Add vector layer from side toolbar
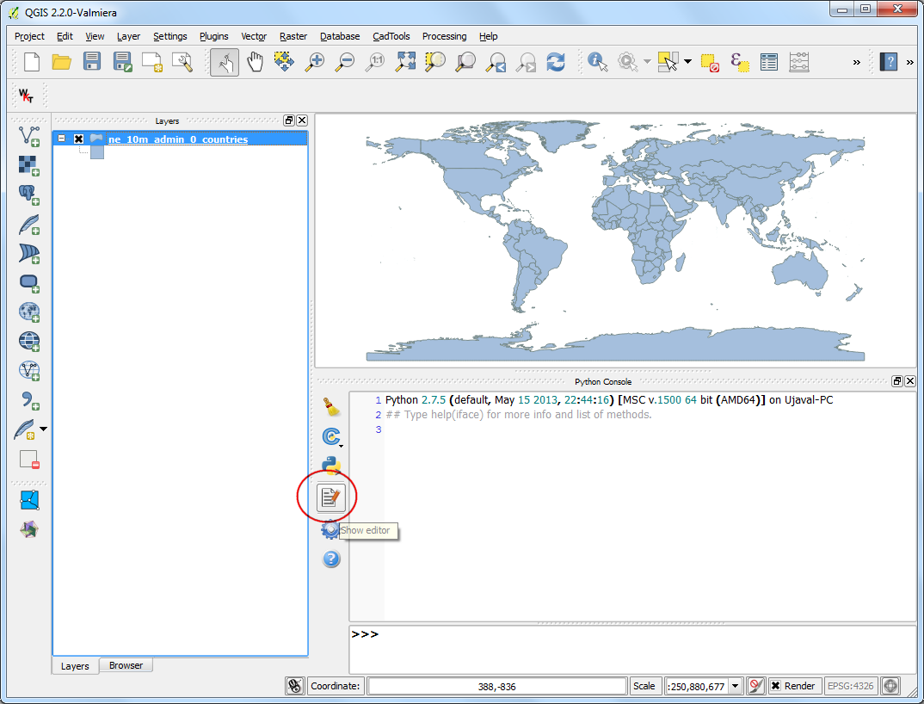 pyautogui.click(x=29, y=136)
